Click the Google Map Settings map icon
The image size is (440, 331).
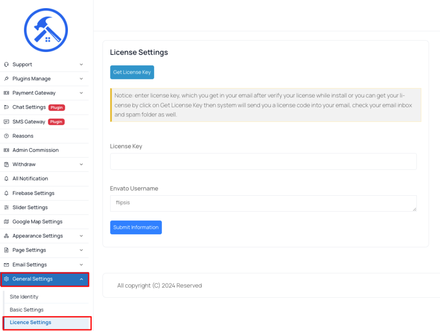6,222
